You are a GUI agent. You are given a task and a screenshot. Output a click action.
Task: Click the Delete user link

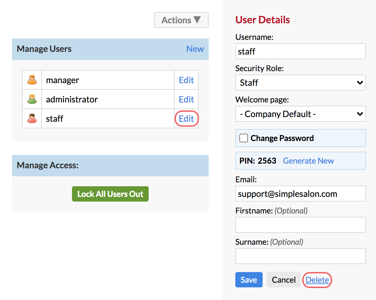(317, 280)
